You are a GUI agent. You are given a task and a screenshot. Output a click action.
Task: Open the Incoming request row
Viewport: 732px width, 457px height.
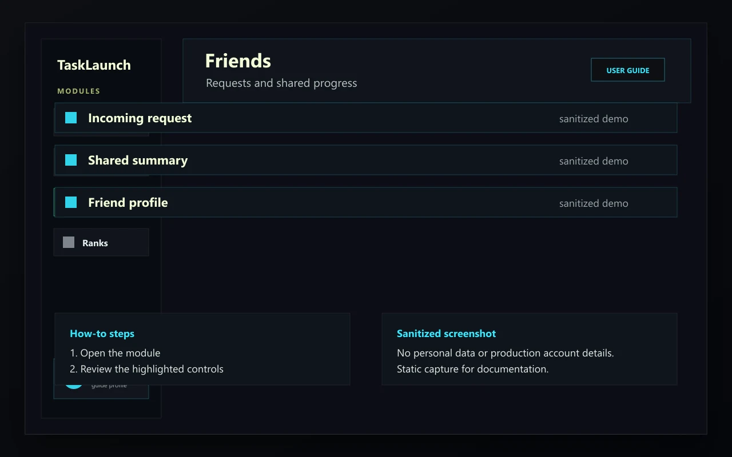[x=365, y=118]
